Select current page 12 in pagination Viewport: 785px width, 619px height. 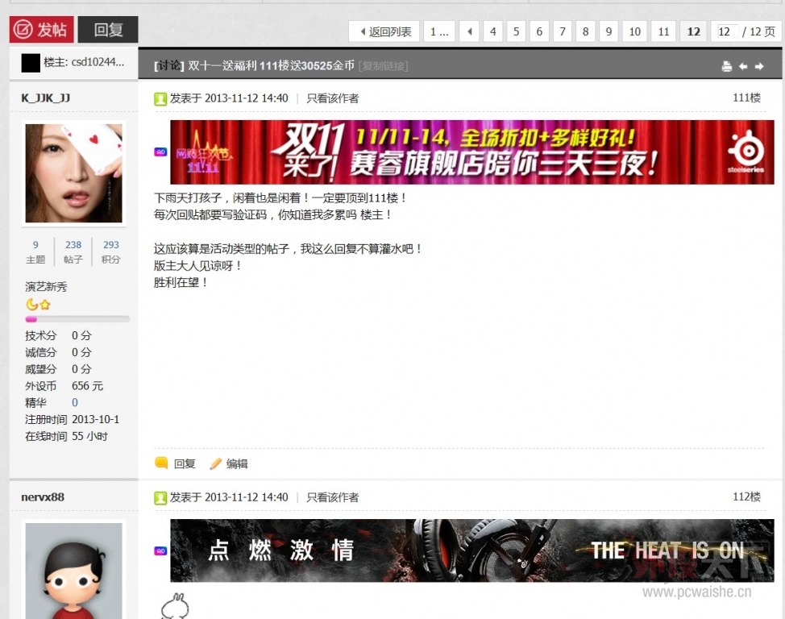coord(693,31)
